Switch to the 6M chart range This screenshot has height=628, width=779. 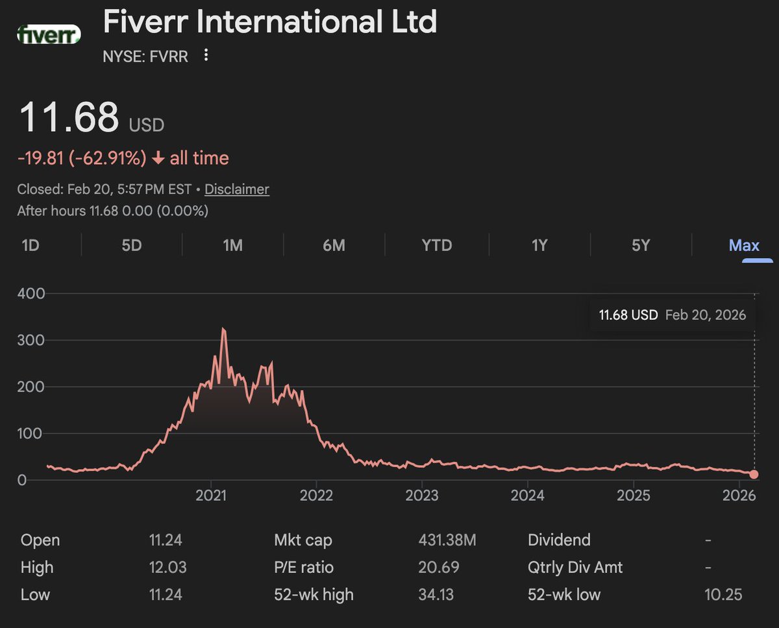[x=334, y=245]
